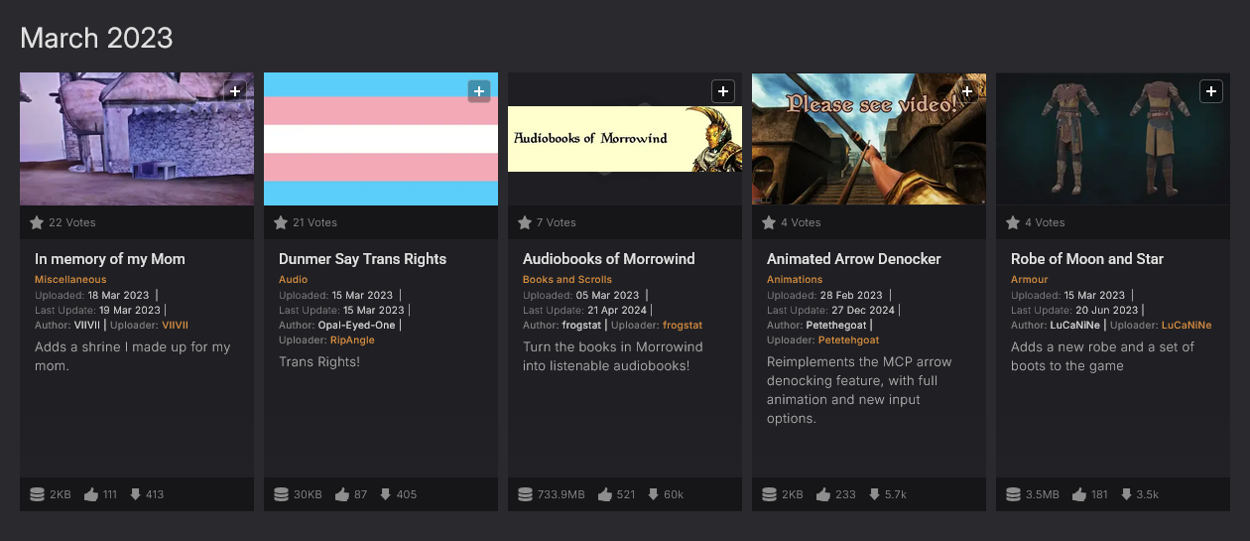This screenshot has height=541, width=1250.
Task: Click plus icon on Audiobooks of Morrowind card
Action: click(x=723, y=91)
